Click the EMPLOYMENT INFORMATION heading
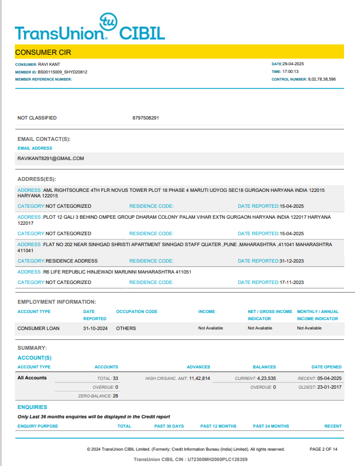355x466 pixels. pos(57,302)
